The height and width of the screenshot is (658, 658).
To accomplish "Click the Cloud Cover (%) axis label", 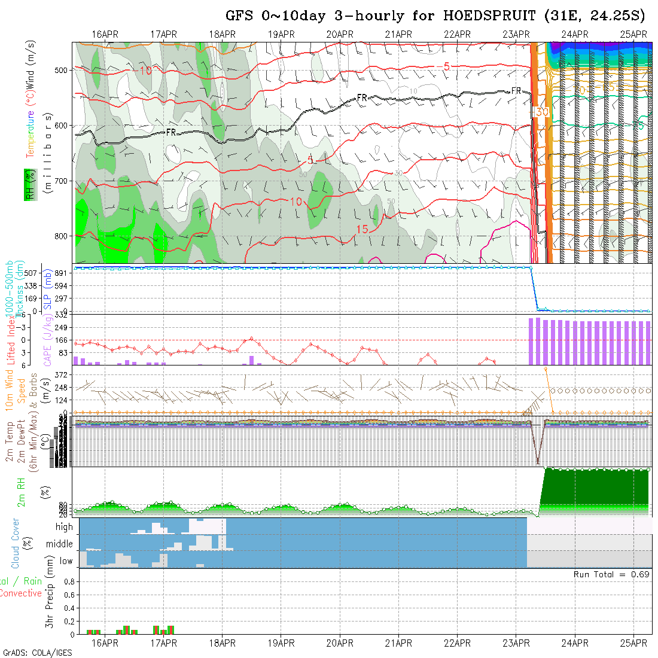I will (x=21, y=543).
